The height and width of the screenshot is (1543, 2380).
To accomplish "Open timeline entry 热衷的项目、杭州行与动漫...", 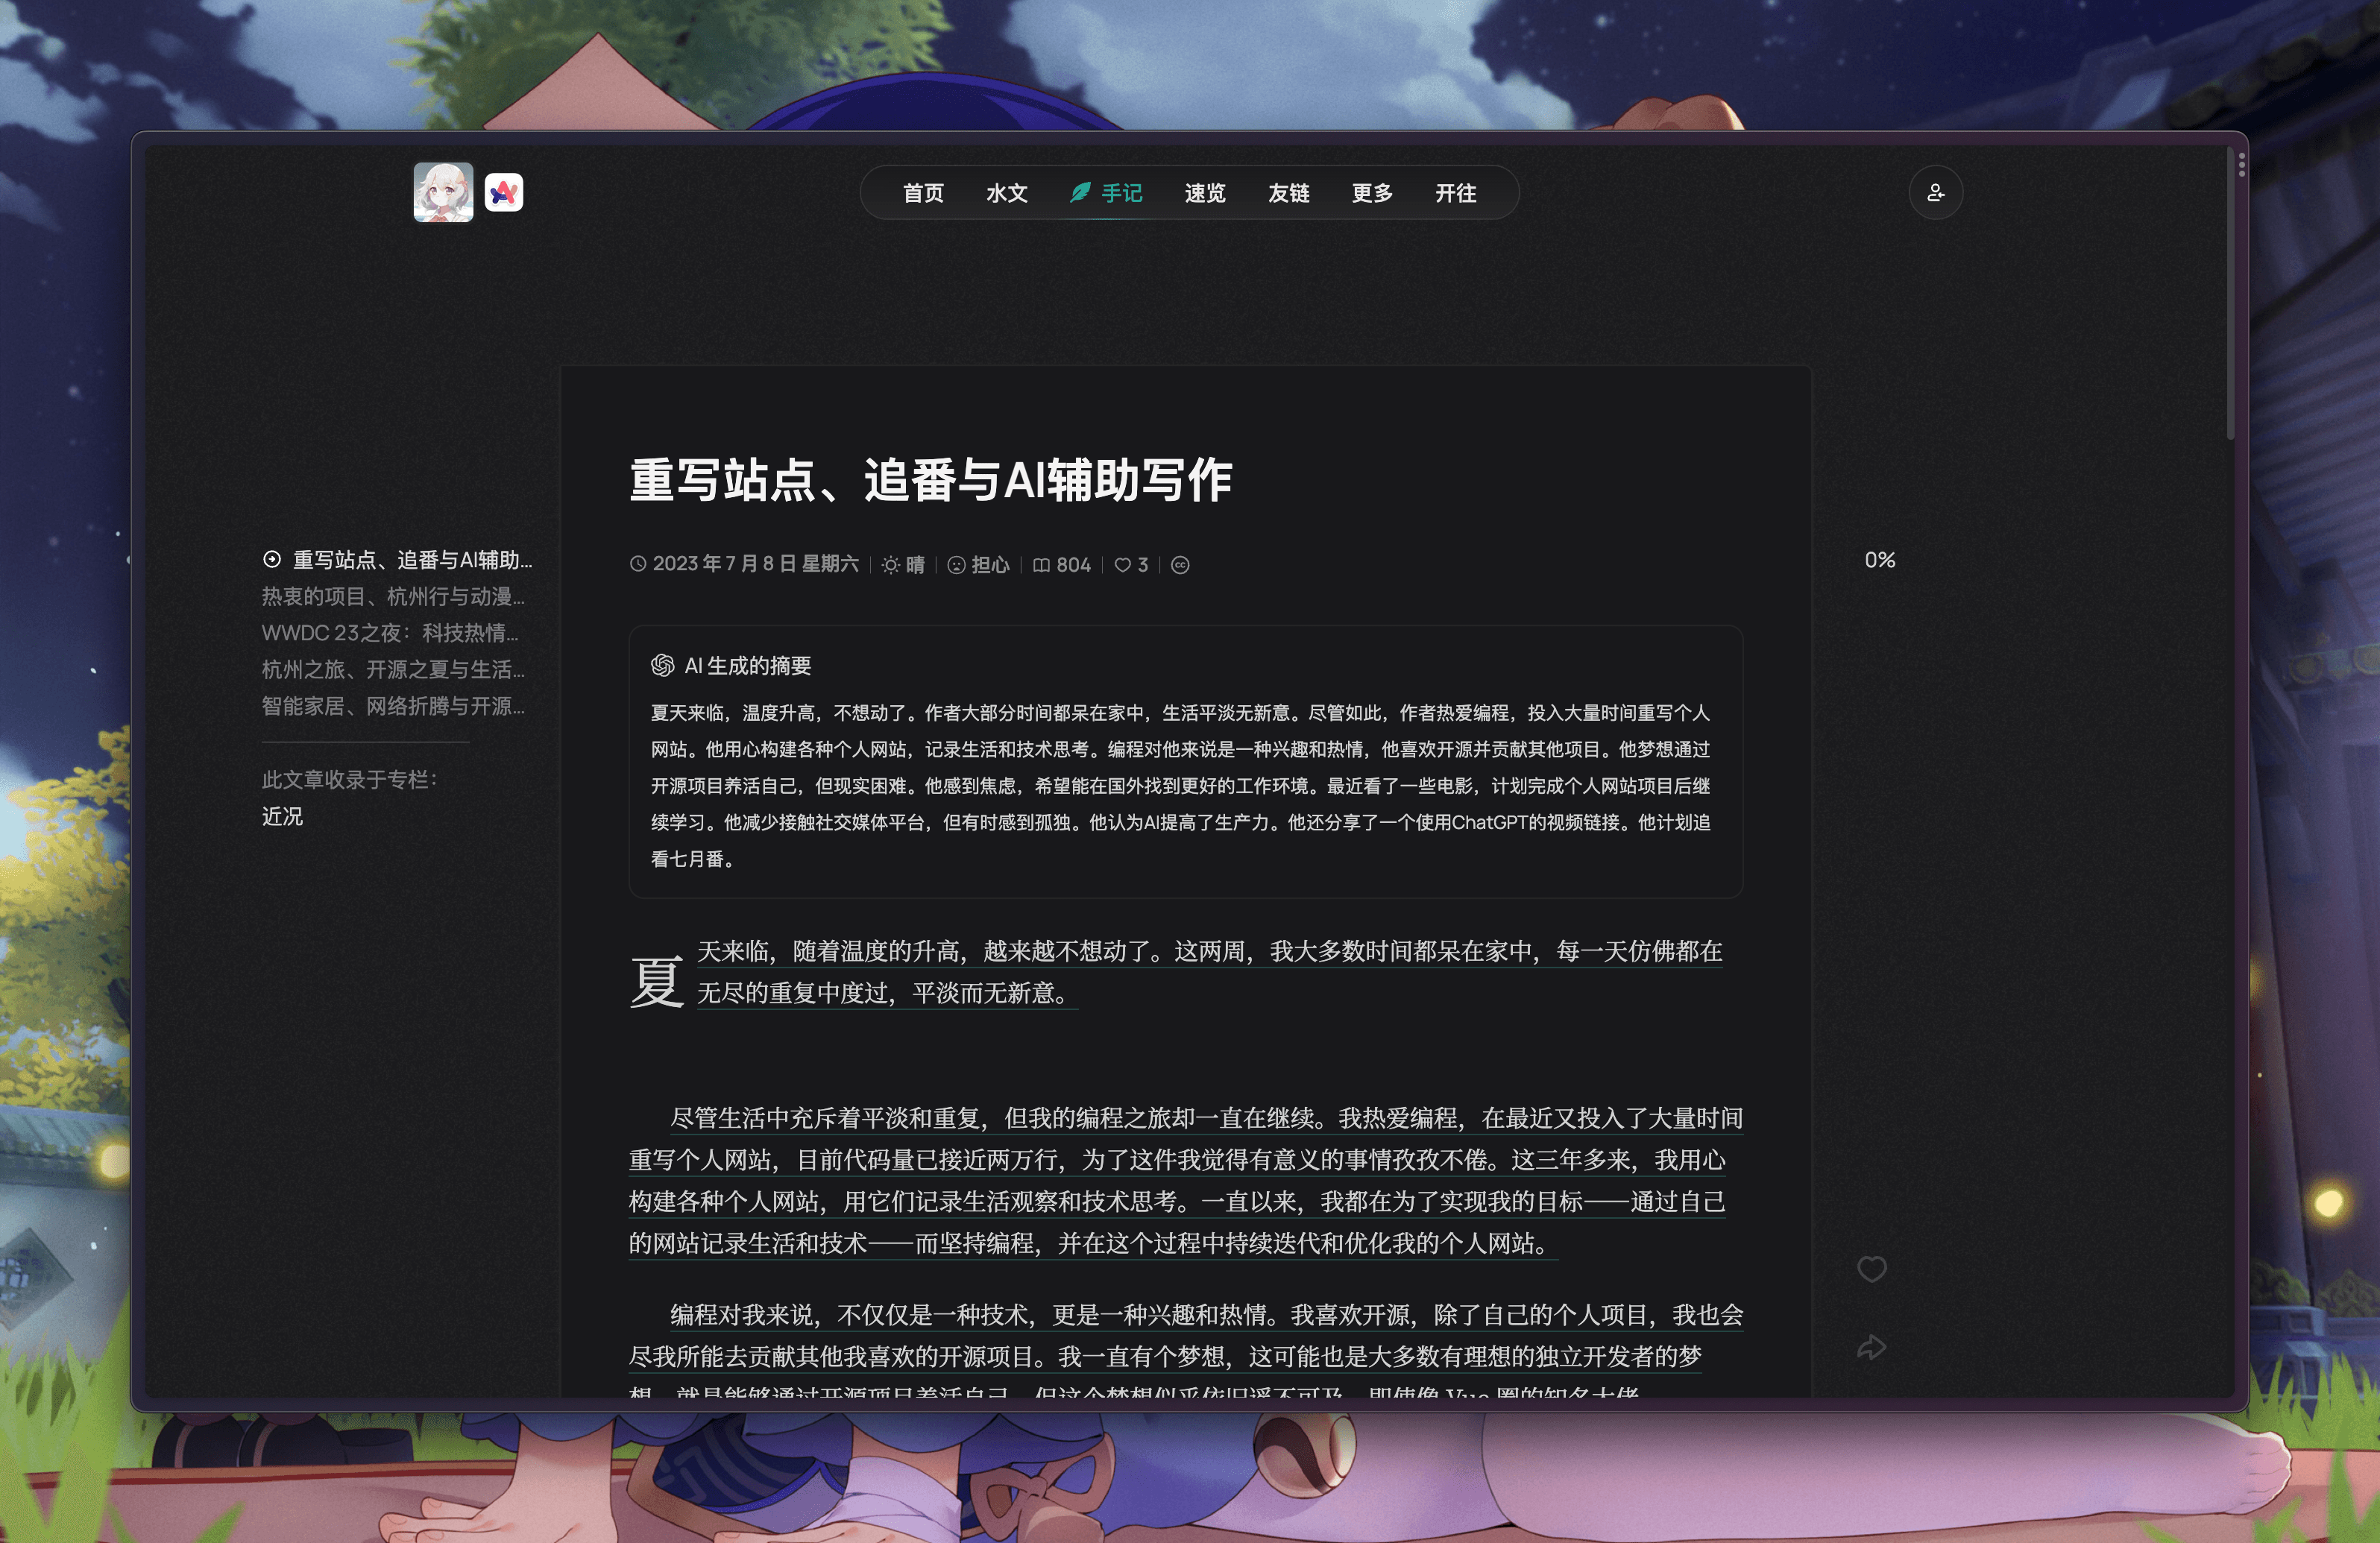I will coord(393,597).
